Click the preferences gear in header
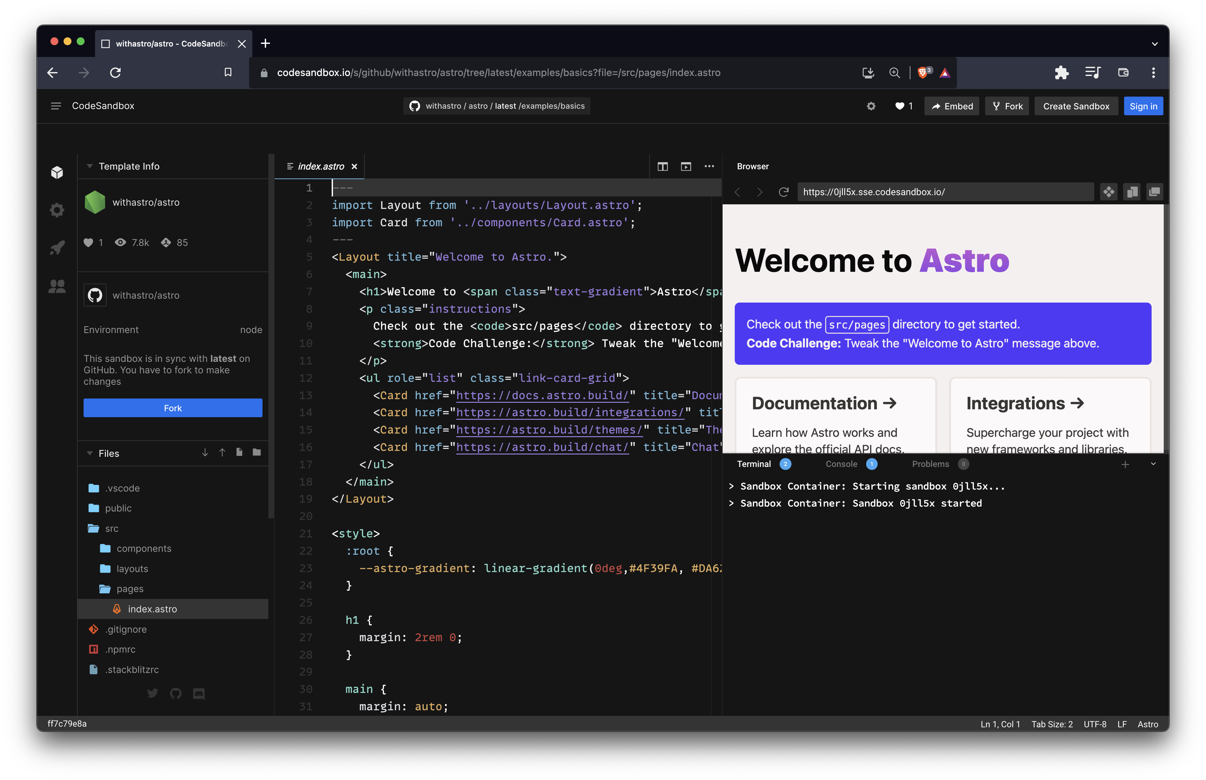 870,106
